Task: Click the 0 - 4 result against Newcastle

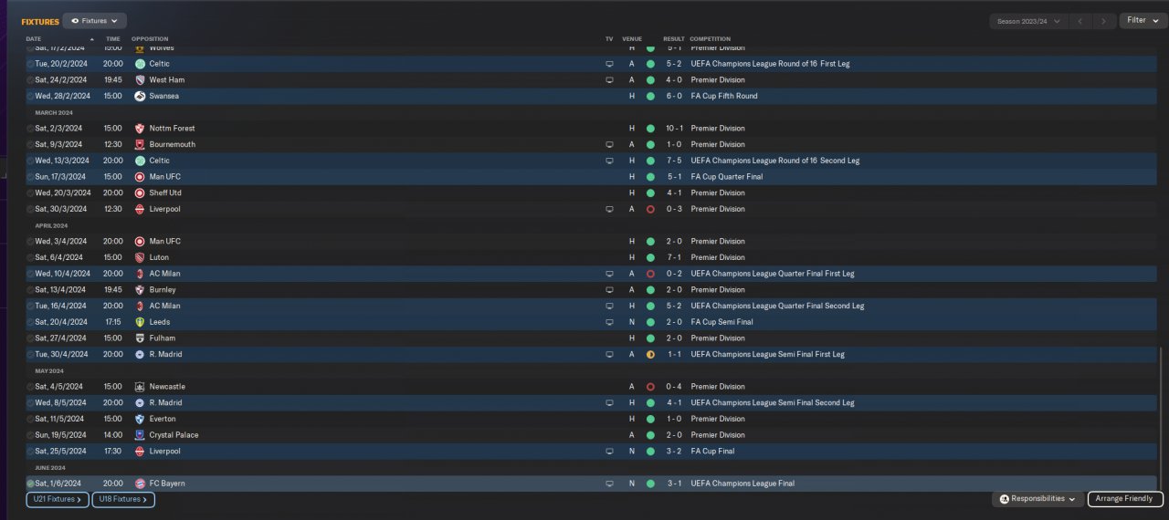Action: click(x=674, y=386)
